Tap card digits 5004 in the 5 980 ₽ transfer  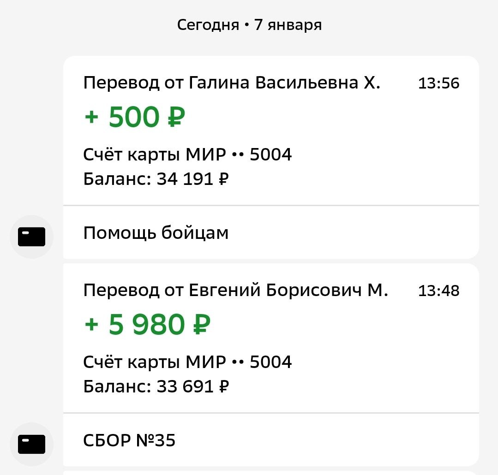point(271,362)
